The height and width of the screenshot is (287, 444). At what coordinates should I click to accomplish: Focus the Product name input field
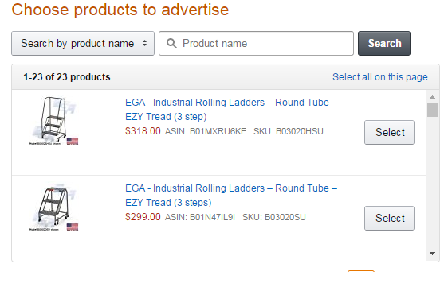[256, 43]
